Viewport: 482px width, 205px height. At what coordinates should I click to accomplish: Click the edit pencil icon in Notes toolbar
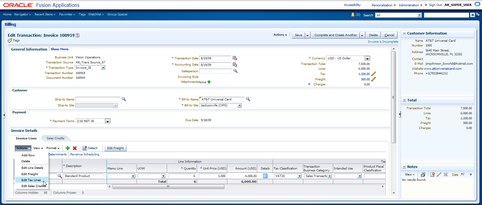[x=439, y=175]
